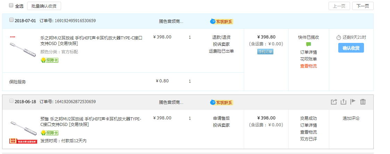Click the flag icon on the 2018-06-18 order
This screenshot has width=390, height=154.
(353, 102)
